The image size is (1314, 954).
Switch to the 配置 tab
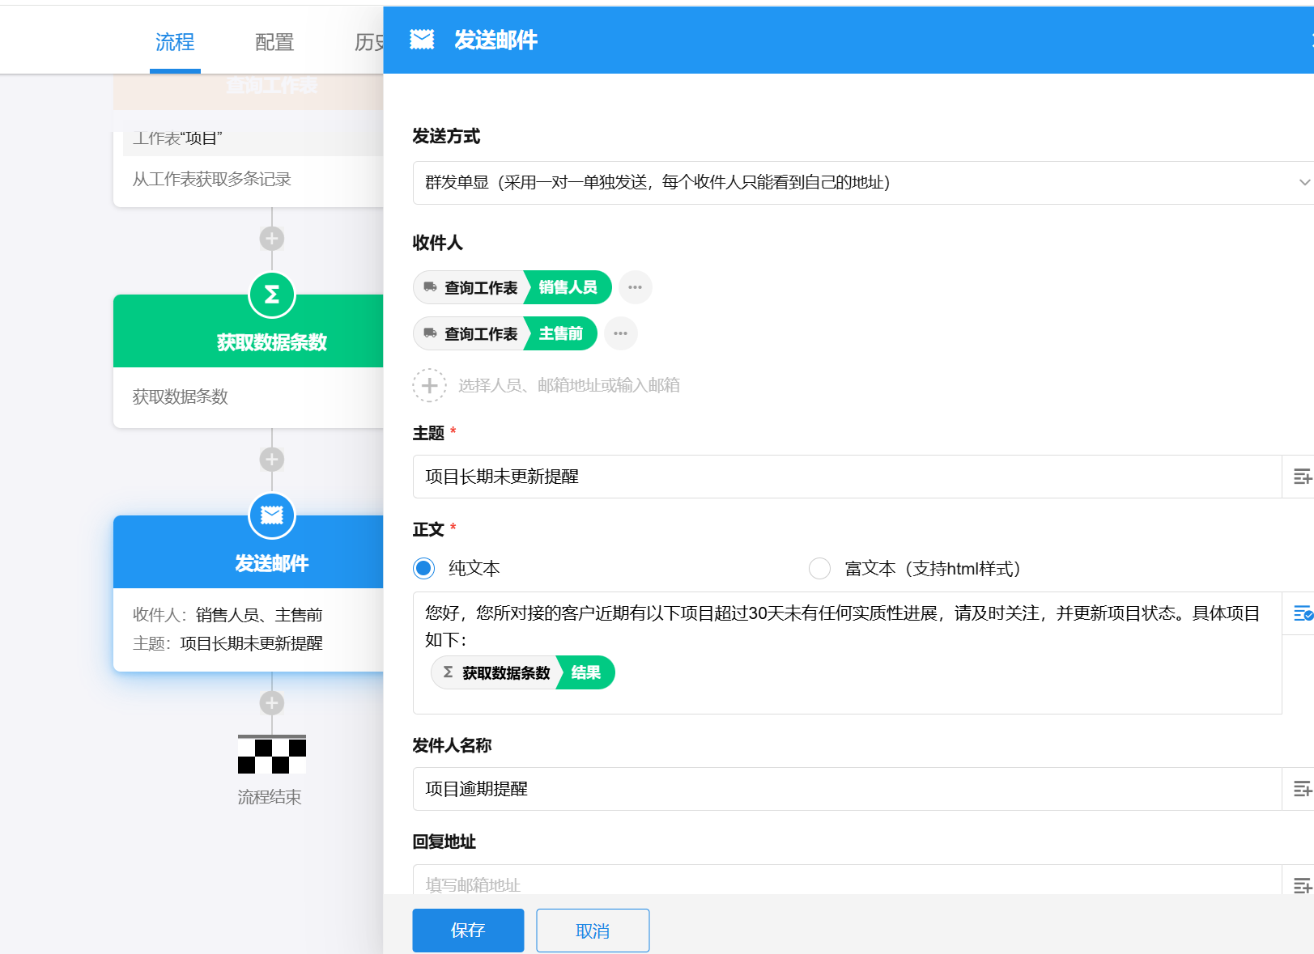pos(274,42)
